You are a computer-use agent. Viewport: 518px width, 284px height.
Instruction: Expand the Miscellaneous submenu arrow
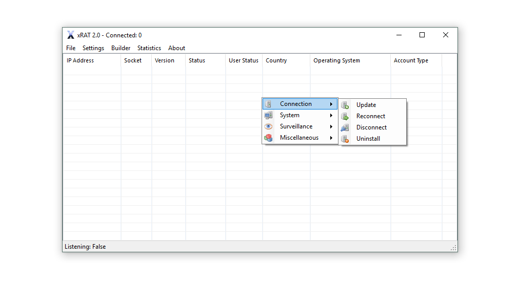click(x=331, y=138)
